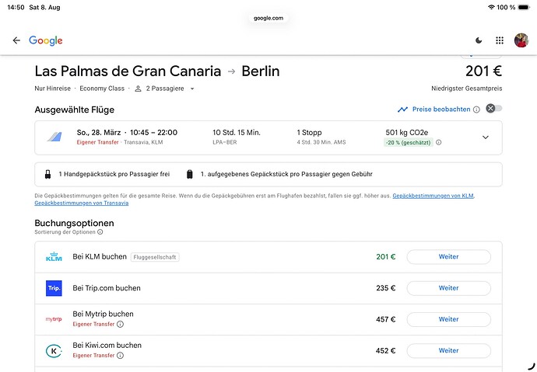This screenshot has width=537, height=372.
Task: Click the 201 € KLM price
Action: [385, 256]
